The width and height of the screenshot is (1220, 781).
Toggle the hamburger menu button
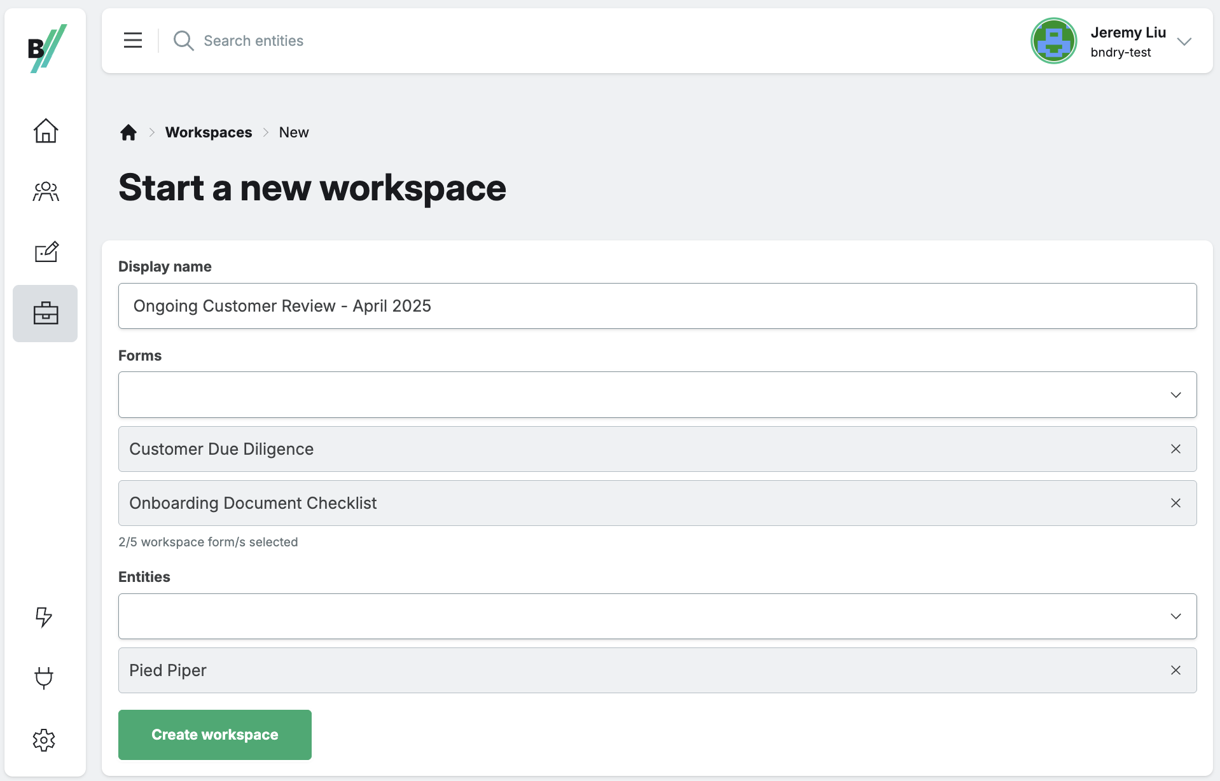[x=133, y=41]
